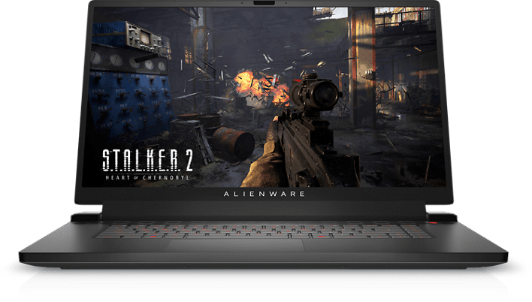
Task: Click the Heart of Chernobyl subtitle text
Action: 147,177
